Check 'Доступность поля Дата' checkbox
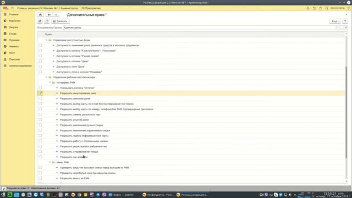 [40, 67]
